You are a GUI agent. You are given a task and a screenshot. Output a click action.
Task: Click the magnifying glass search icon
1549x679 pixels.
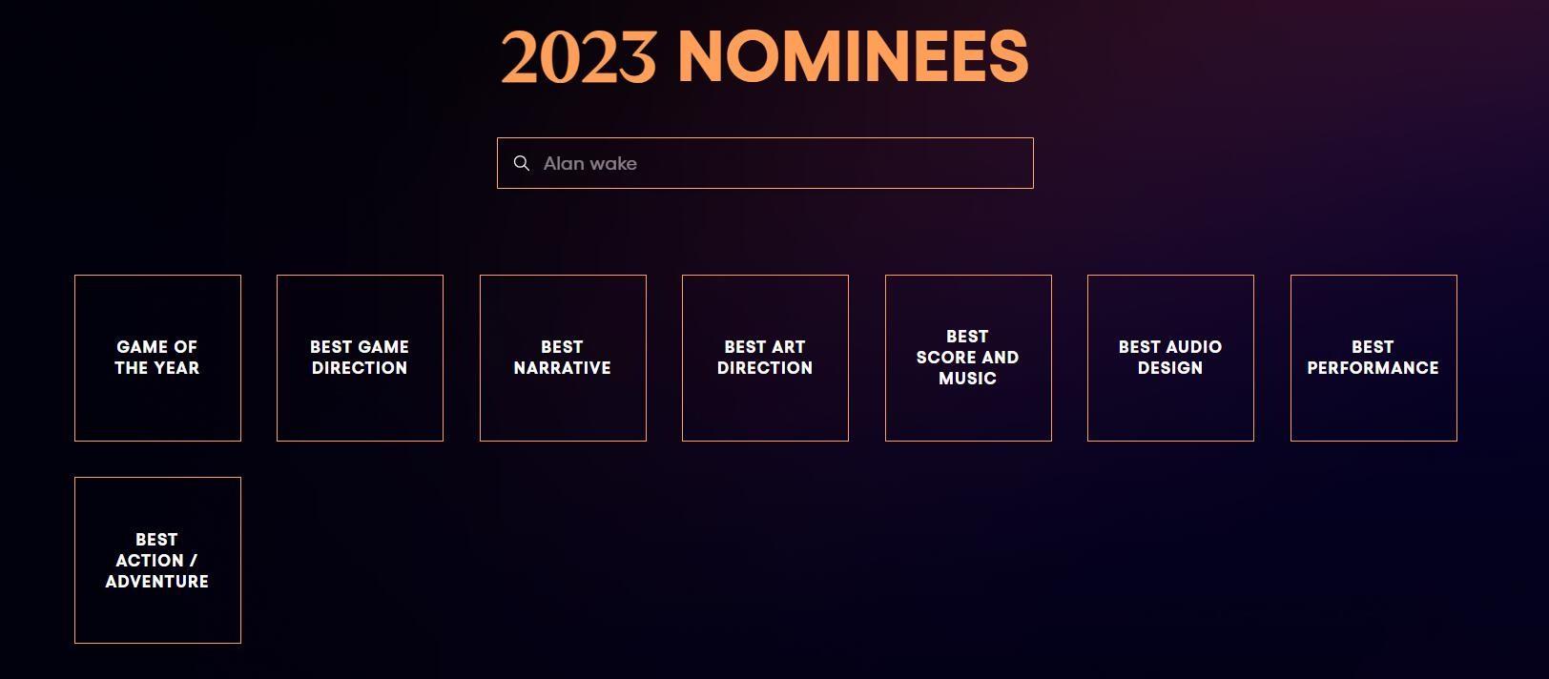pyautogui.click(x=522, y=163)
